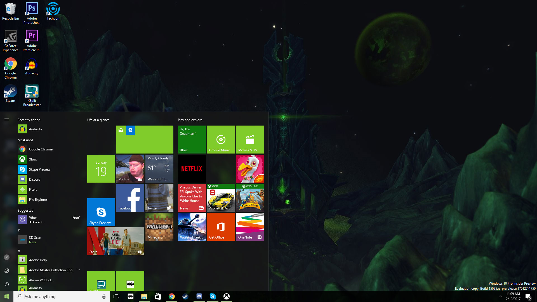Viewport: 537px width, 302px height.
Task: Launch Steam from the desktop icon
Action: click(10, 93)
